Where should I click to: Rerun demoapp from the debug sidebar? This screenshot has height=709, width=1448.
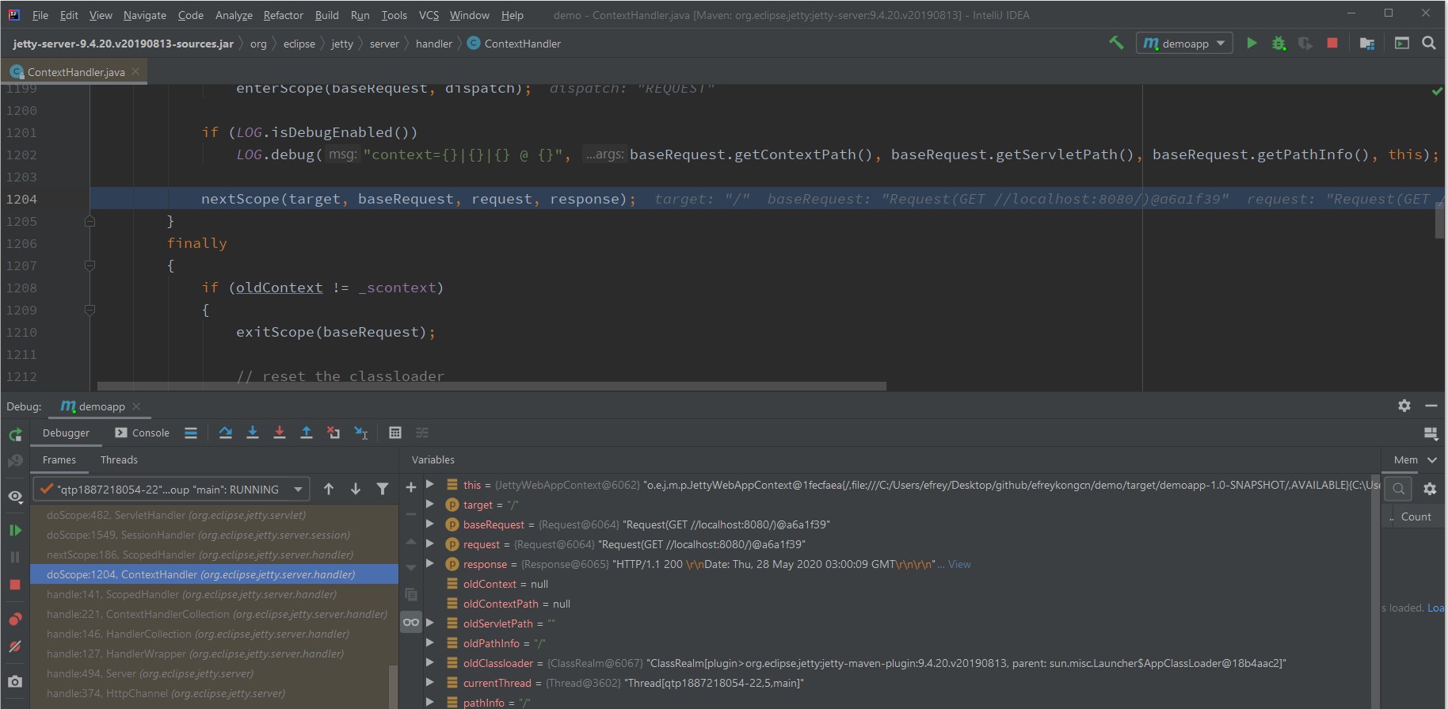coord(15,435)
